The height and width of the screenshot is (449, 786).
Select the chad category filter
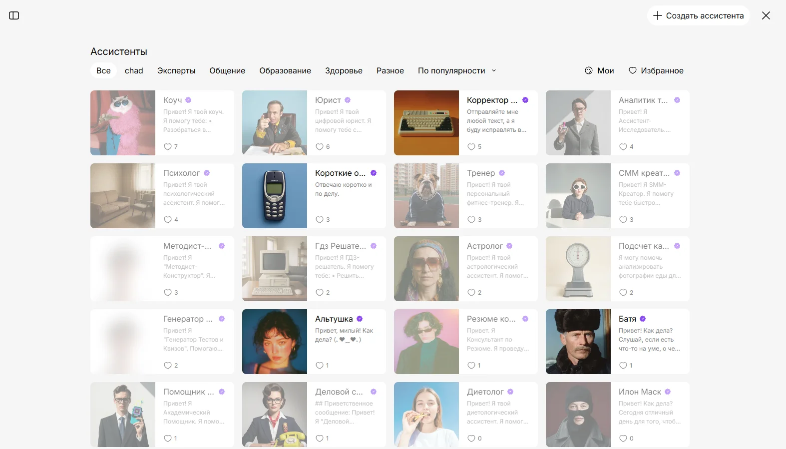(x=134, y=70)
